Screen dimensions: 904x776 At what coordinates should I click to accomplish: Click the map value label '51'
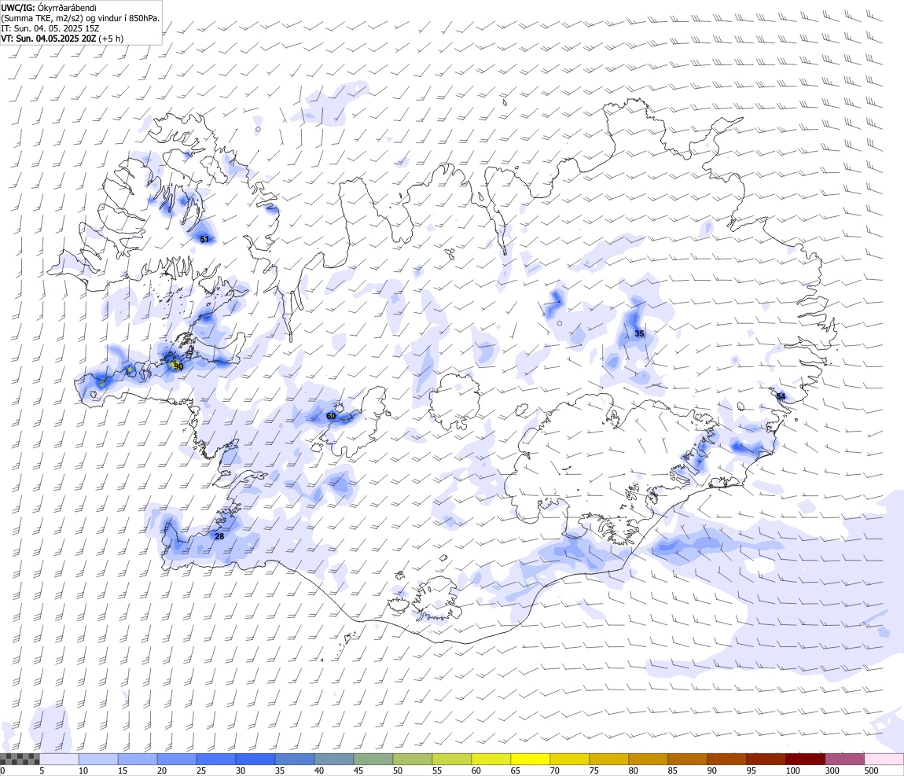(x=204, y=239)
